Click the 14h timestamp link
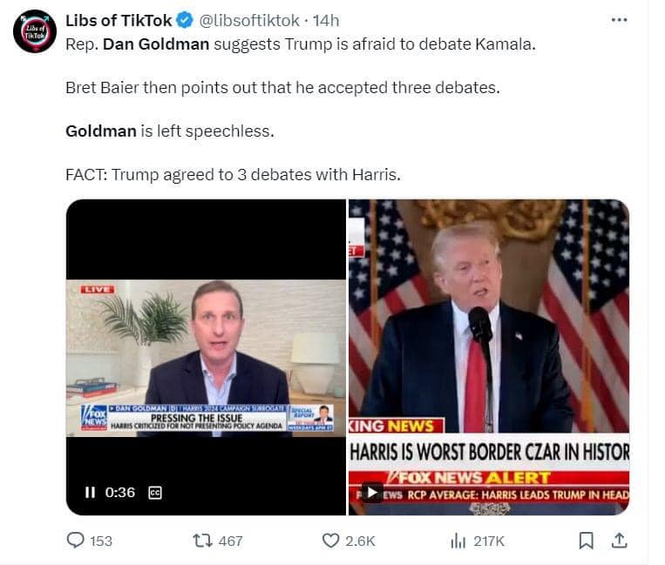Viewport: 665px width, 565px height. coord(326,20)
